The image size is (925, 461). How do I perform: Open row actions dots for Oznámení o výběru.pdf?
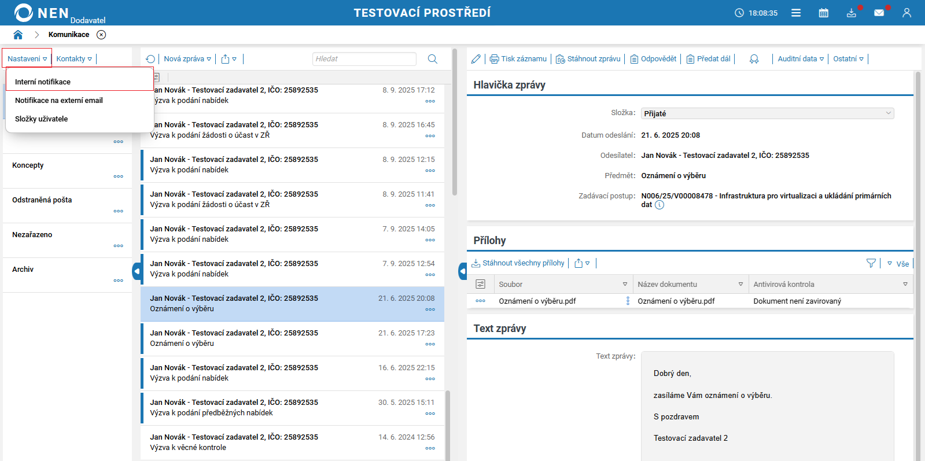click(481, 301)
